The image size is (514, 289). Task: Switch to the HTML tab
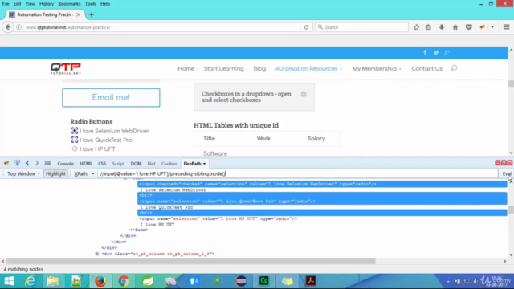(86, 164)
